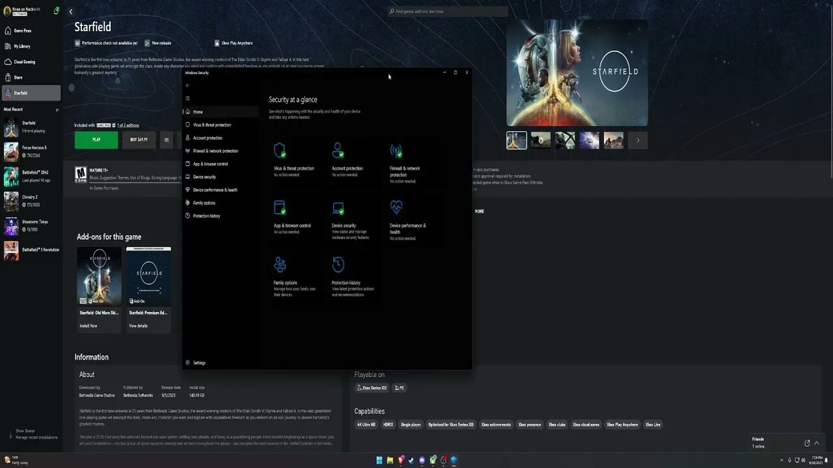Open Xbox app from taskbar
Screen dimensions: 833x468
pos(433,460)
